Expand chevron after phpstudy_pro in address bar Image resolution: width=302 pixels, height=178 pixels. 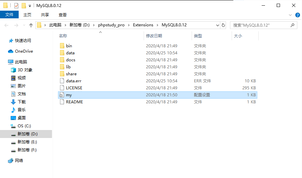pyautogui.click(x=129, y=25)
